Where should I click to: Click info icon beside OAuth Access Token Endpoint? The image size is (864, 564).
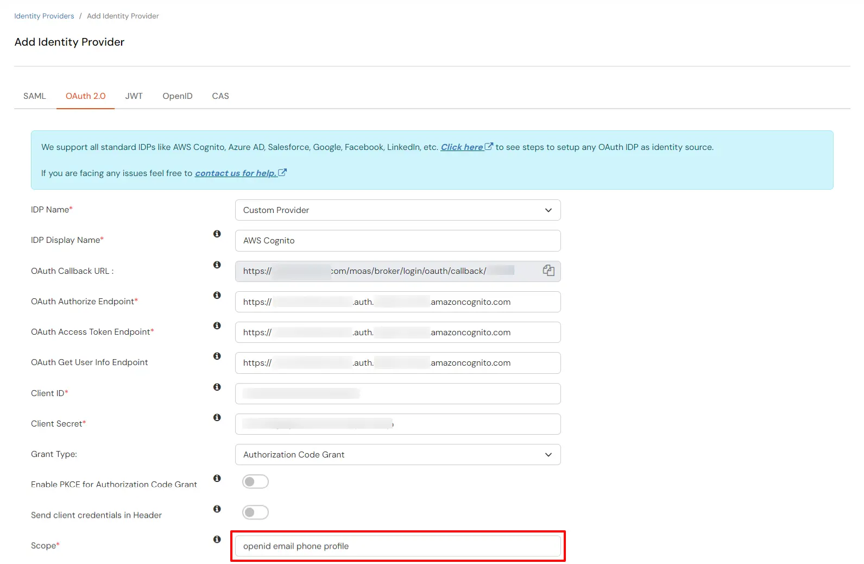(x=217, y=325)
